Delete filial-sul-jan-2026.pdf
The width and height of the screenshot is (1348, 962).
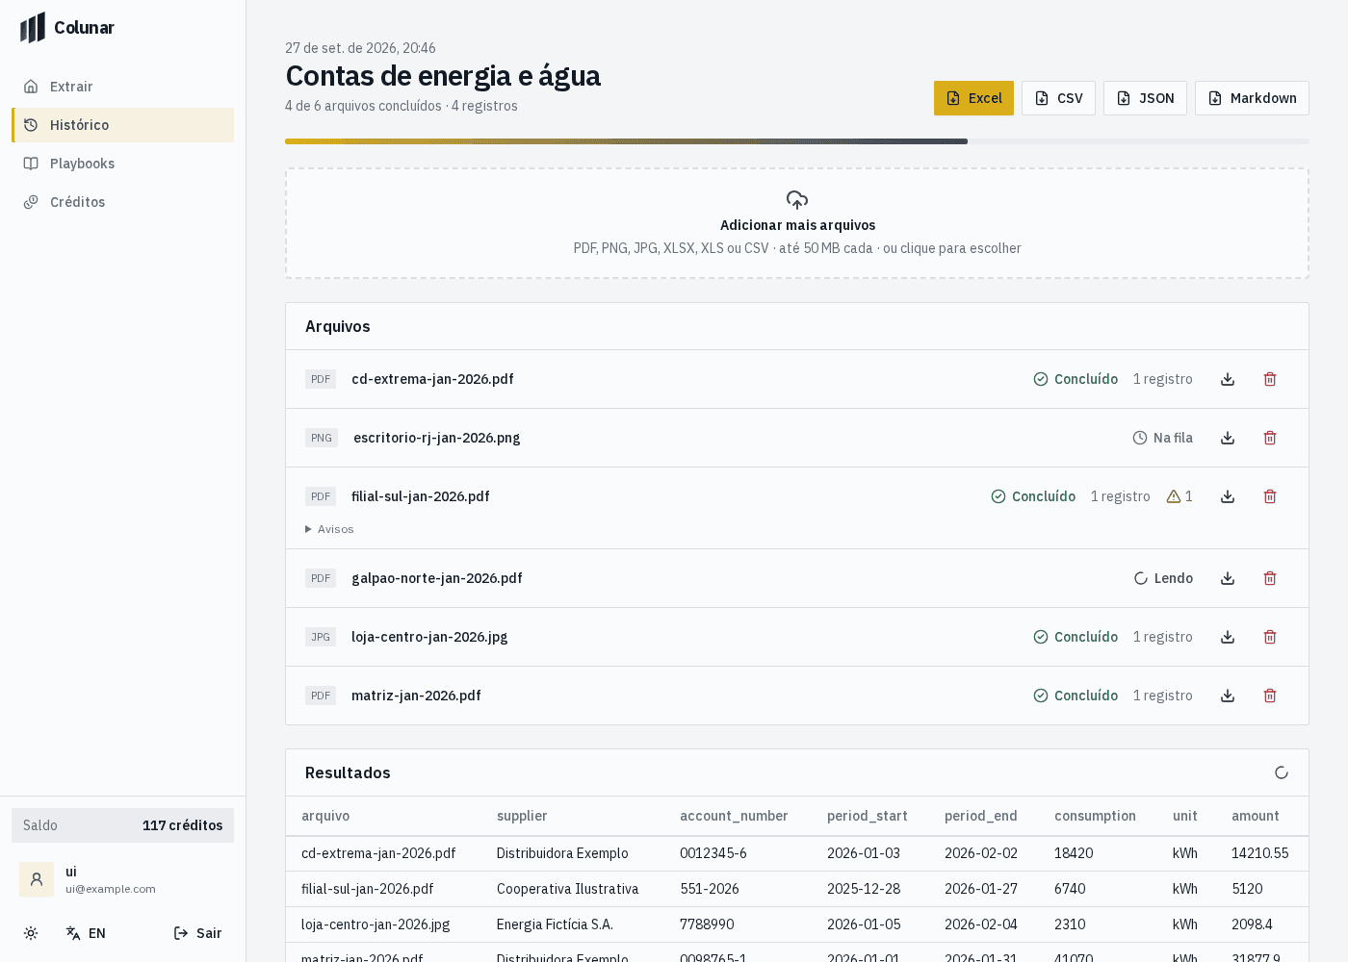1270,496
